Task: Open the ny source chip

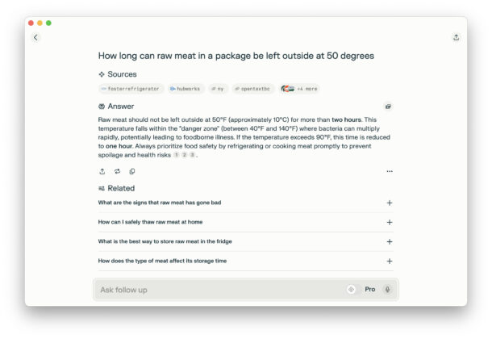Action: tap(218, 89)
